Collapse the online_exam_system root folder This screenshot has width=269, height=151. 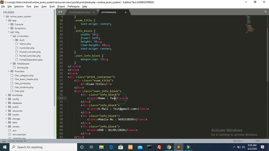click(4, 16)
